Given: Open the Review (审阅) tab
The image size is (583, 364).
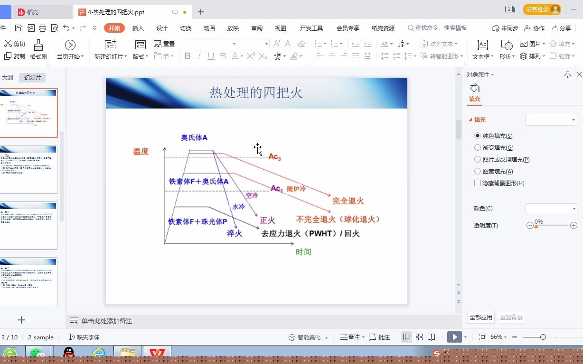Looking at the screenshot, I should 257,28.
